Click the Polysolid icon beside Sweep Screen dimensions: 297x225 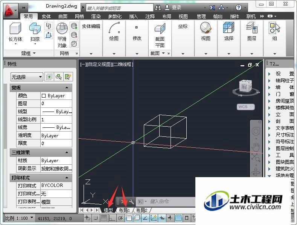click(x=49, y=26)
